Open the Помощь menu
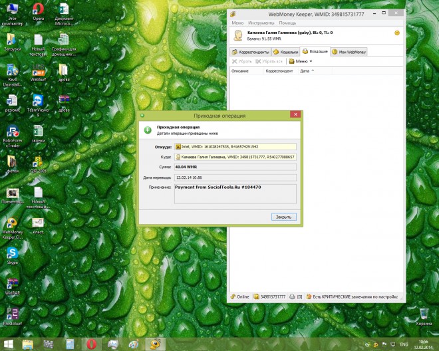Screen dimensions: 439x351 click(287, 23)
